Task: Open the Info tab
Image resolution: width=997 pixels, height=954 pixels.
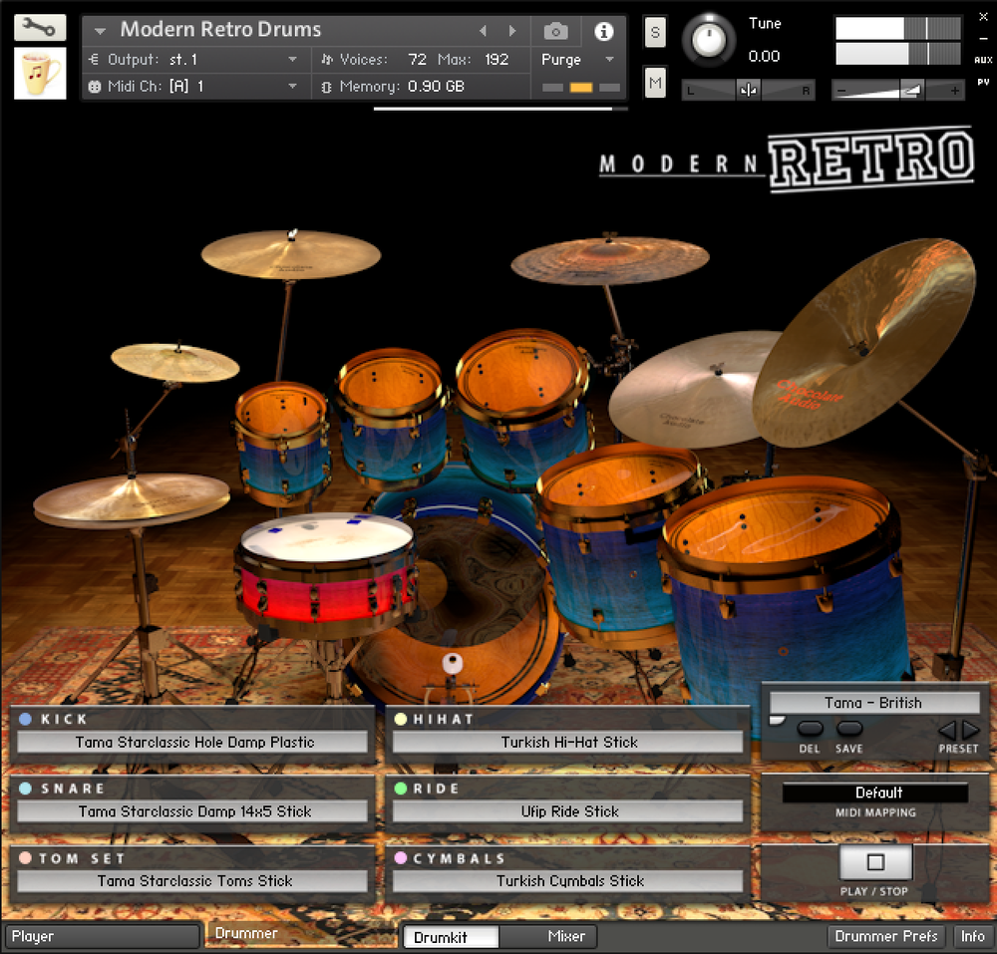Action: pos(972,936)
